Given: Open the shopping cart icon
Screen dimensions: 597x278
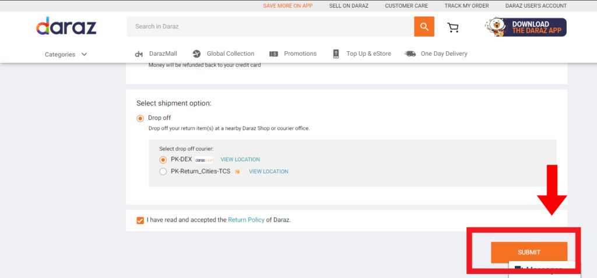Looking at the screenshot, I should 452,27.
